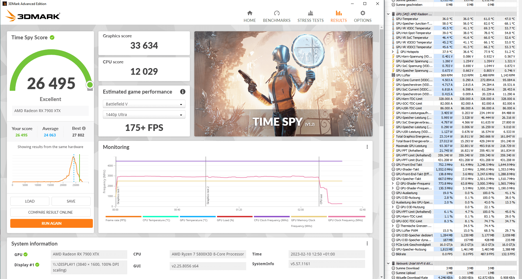Expand the GPU Hotspots row

coord(393,52)
